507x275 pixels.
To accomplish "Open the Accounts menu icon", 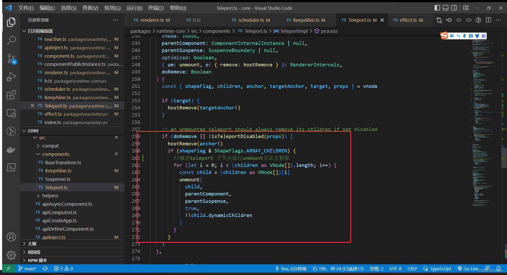I will click(x=11, y=237).
